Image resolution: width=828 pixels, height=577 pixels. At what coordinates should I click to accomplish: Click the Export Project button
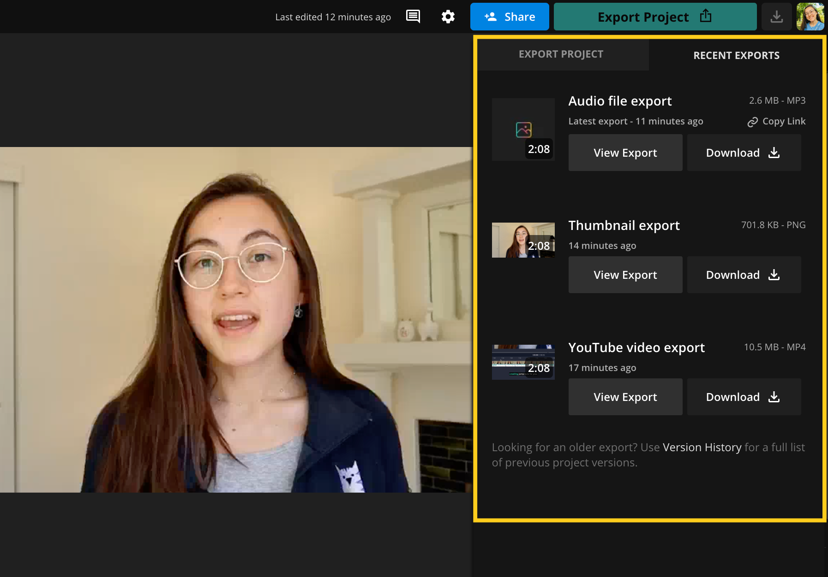654,17
